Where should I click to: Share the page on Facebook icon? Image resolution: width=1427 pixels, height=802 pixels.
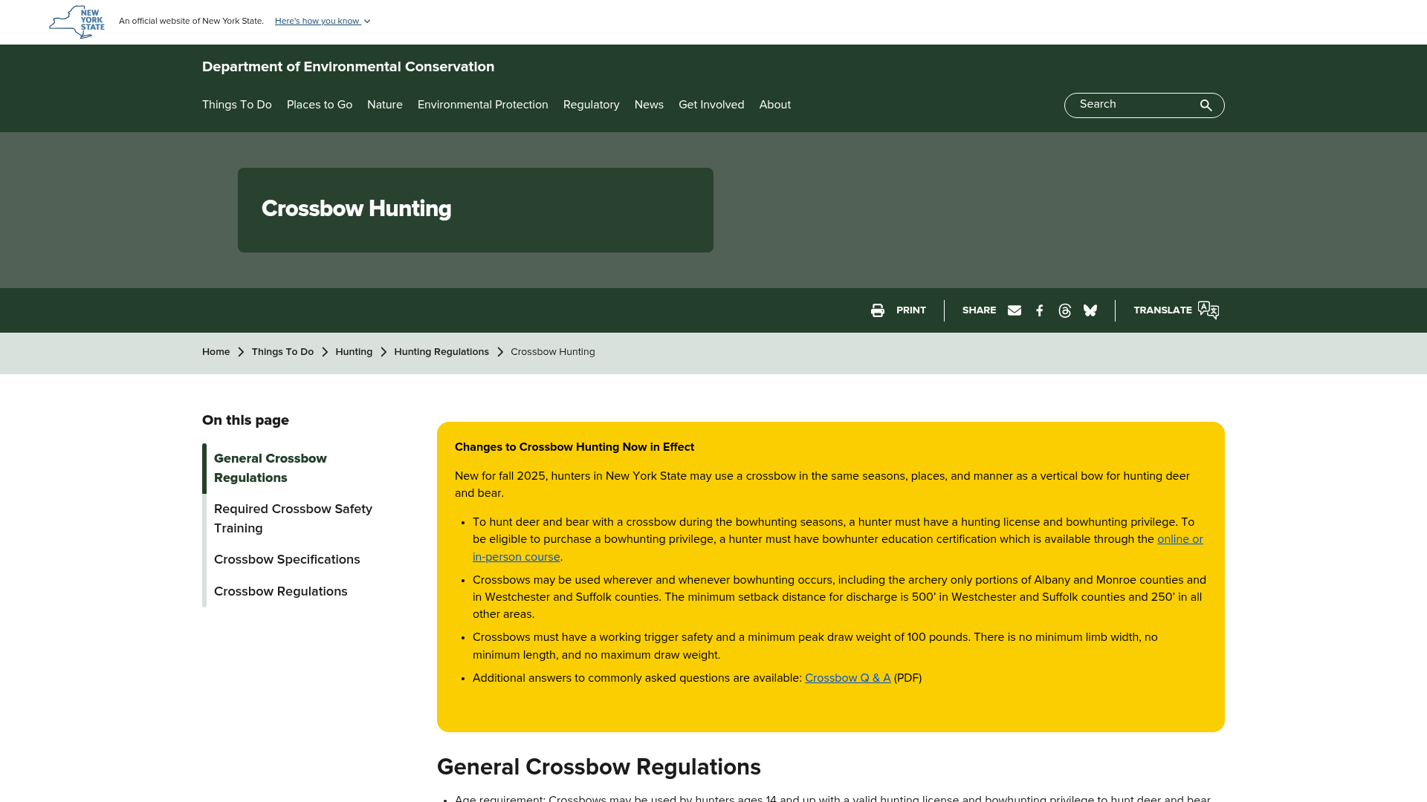1040,310
